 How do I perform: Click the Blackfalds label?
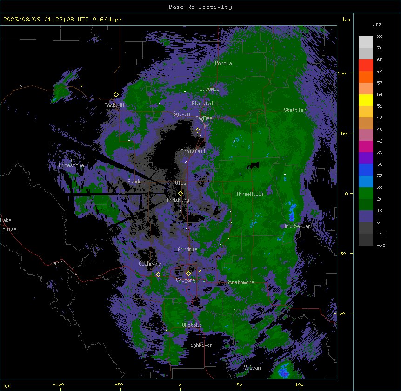point(205,104)
